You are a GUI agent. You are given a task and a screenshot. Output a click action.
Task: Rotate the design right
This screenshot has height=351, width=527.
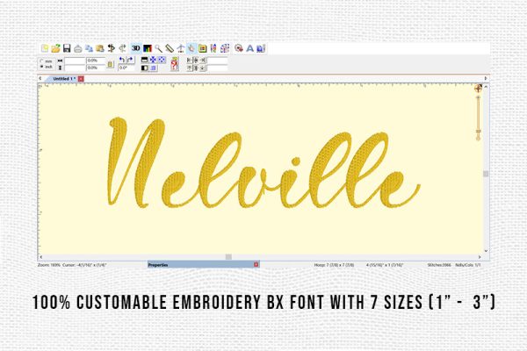coord(130,61)
